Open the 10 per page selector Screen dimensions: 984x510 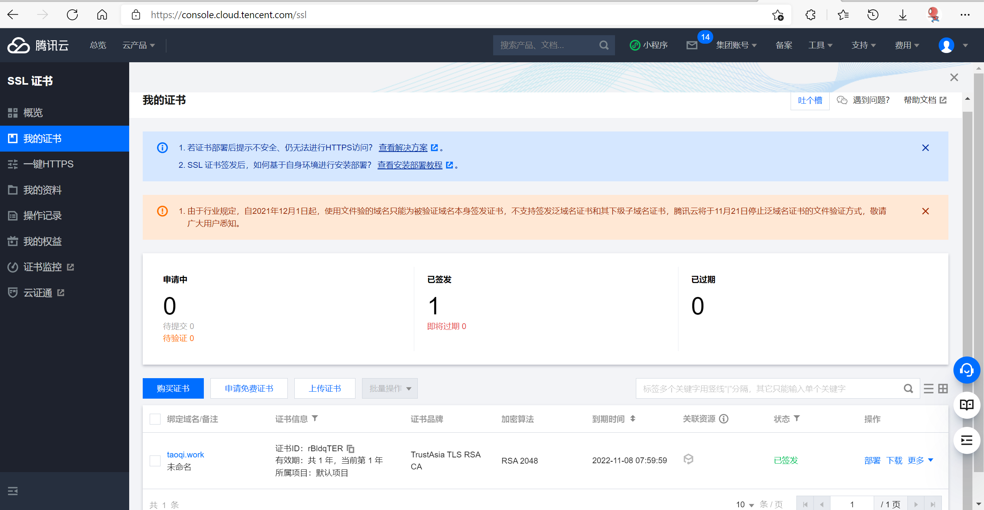[x=745, y=504]
